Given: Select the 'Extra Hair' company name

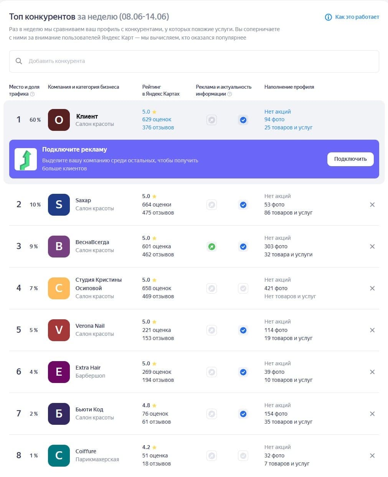Looking at the screenshot, I should (x=88, y=368).
